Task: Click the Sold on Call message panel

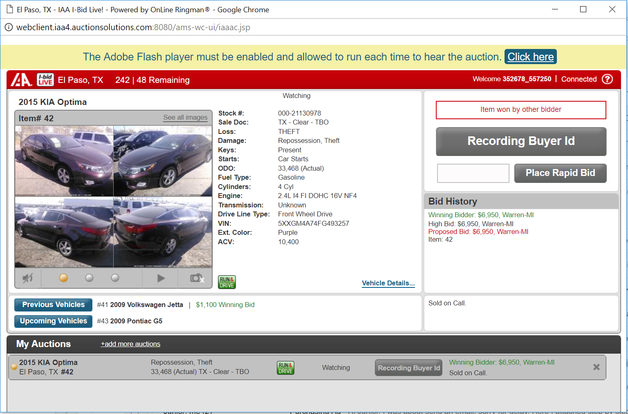Action: 521,313
